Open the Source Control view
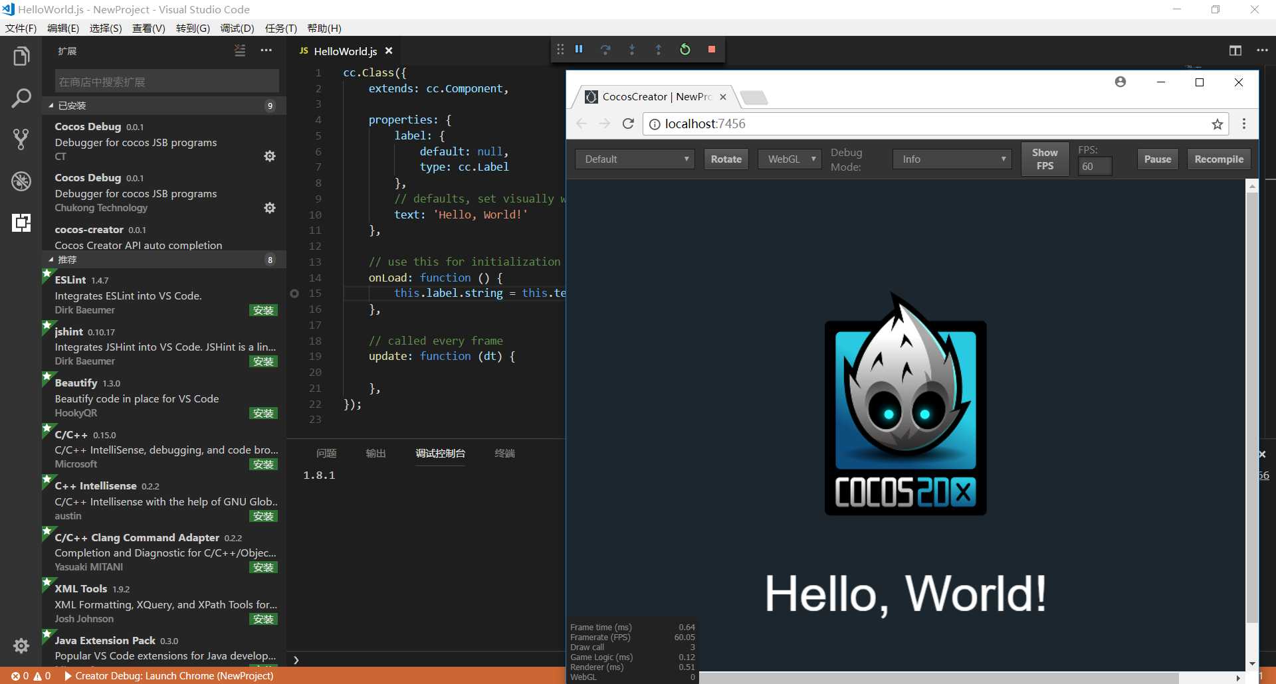1276x684 pixels. [x=21, y=139]
